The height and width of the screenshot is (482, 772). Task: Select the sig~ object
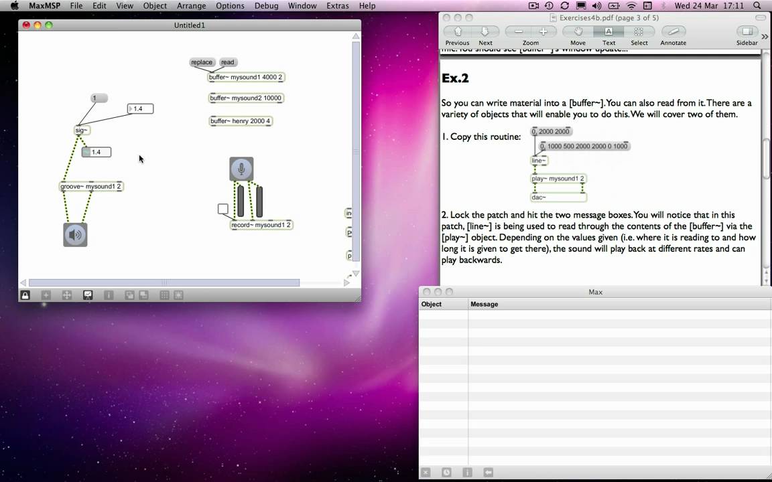pyautogui.click(x=82, y=131)
